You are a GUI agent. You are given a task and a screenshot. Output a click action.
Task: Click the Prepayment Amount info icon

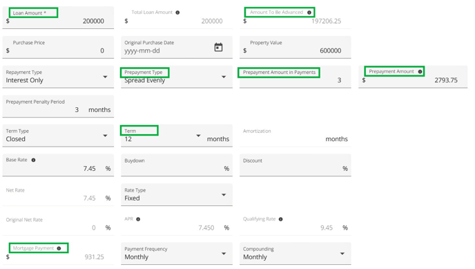420,71
